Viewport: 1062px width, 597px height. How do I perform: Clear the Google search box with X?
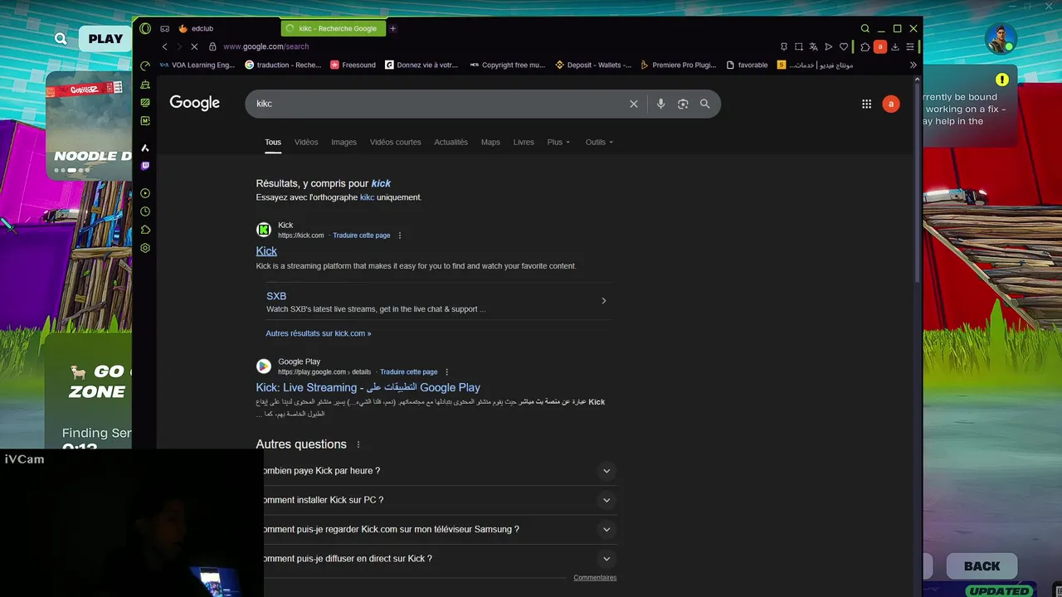coord(634,104)
